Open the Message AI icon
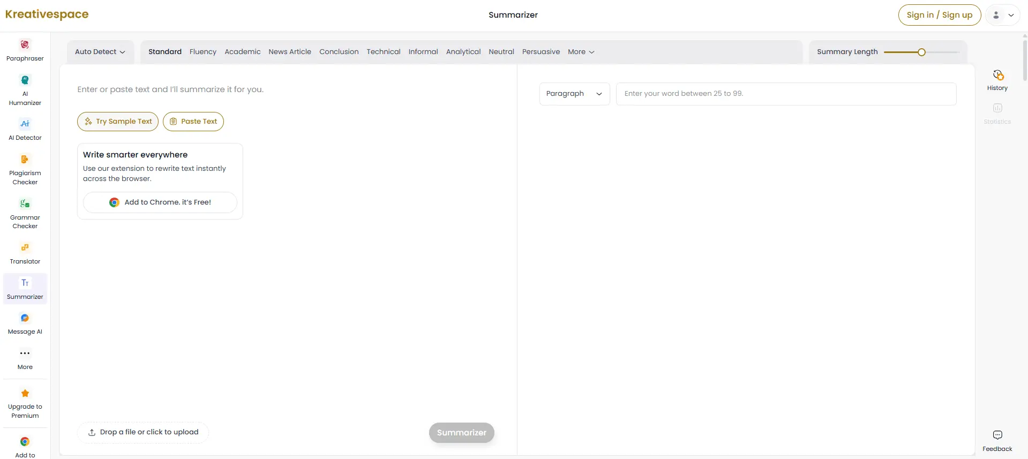The width and height of the screenshot is (1028, 459). click(25, 318)
